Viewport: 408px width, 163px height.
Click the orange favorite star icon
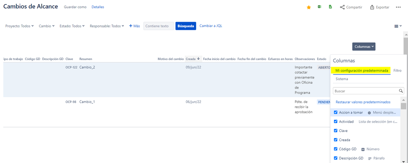click(x=309, y=7)
